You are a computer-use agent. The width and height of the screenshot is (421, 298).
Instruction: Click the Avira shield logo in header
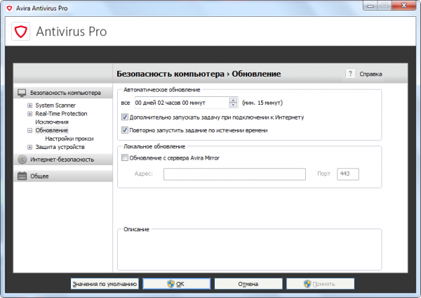pos(21,32)
